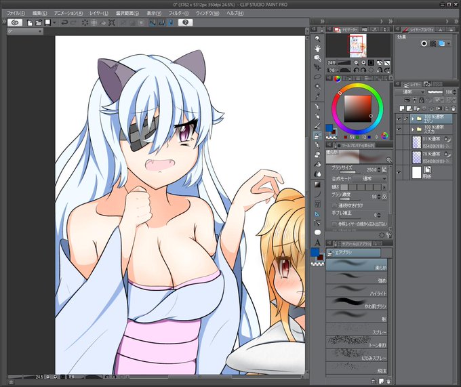Image resolution: width=461 pixels, height=387 pixels.
Task: Click the Open file icon
Action: tap(39, 22)
